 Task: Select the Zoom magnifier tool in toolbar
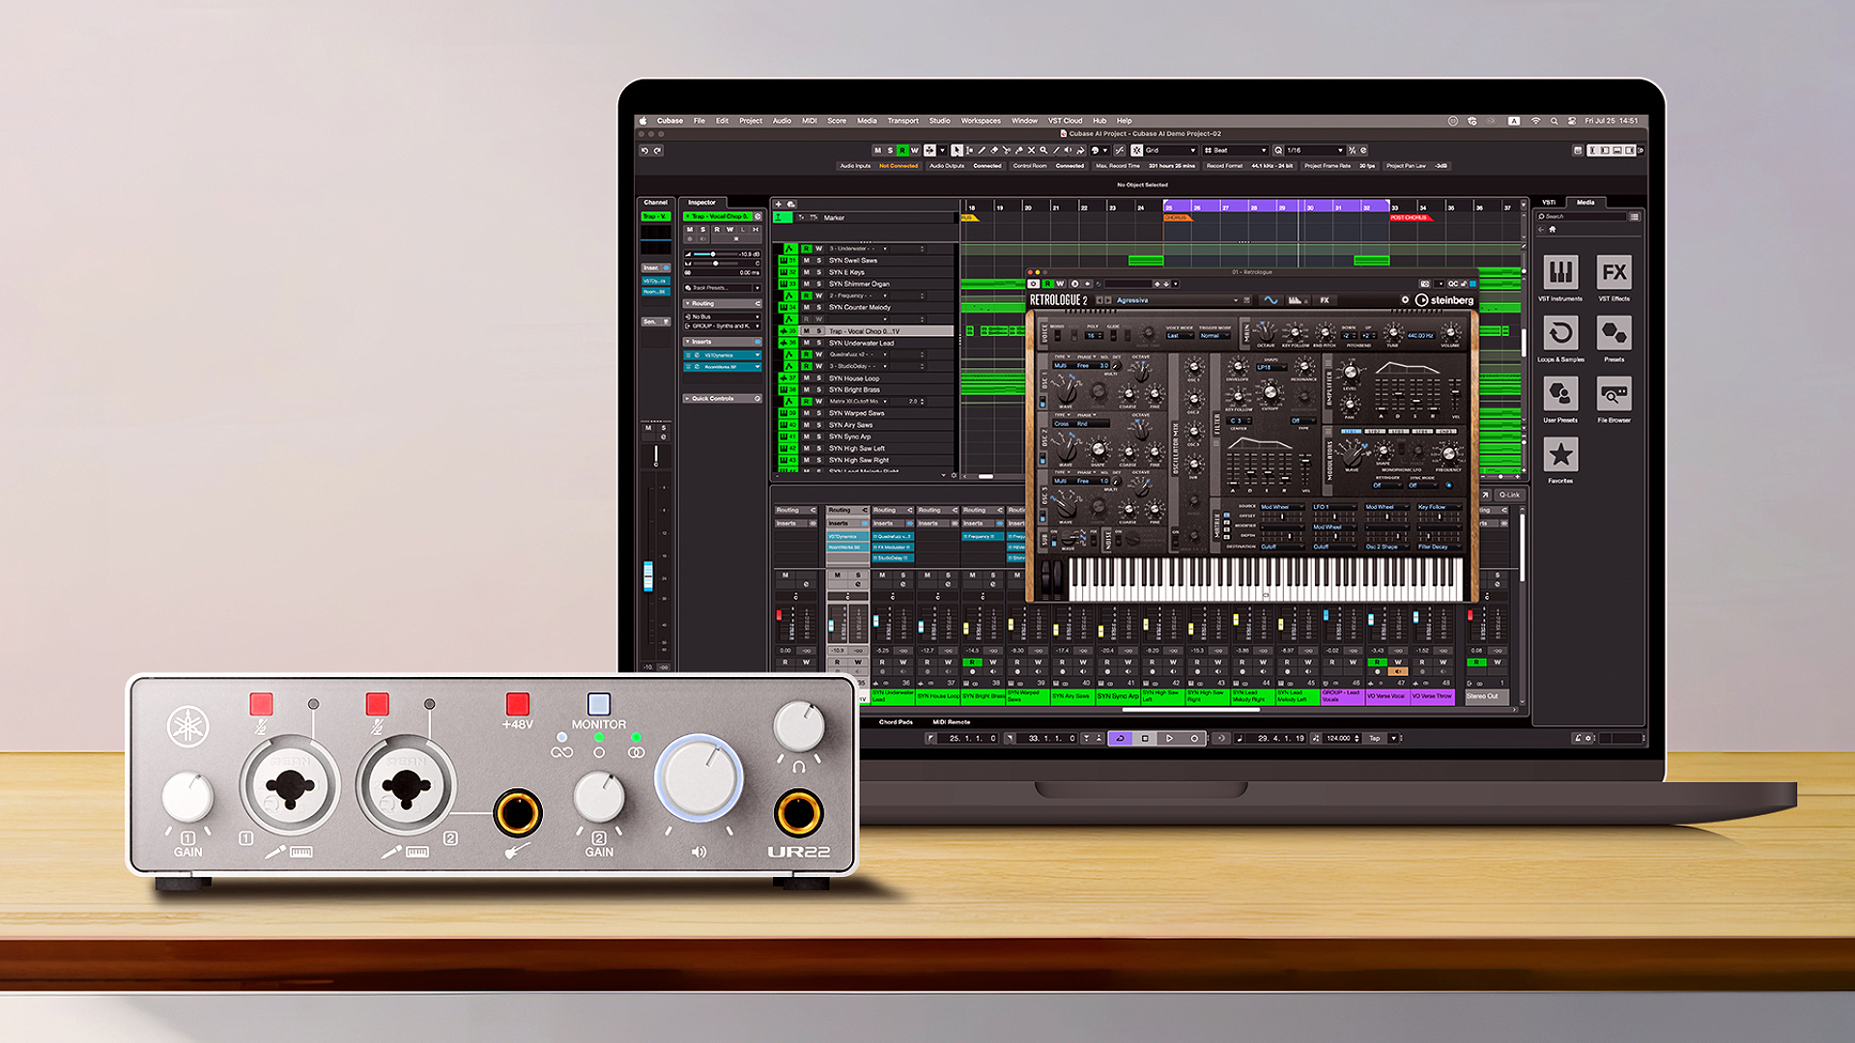1043,151
